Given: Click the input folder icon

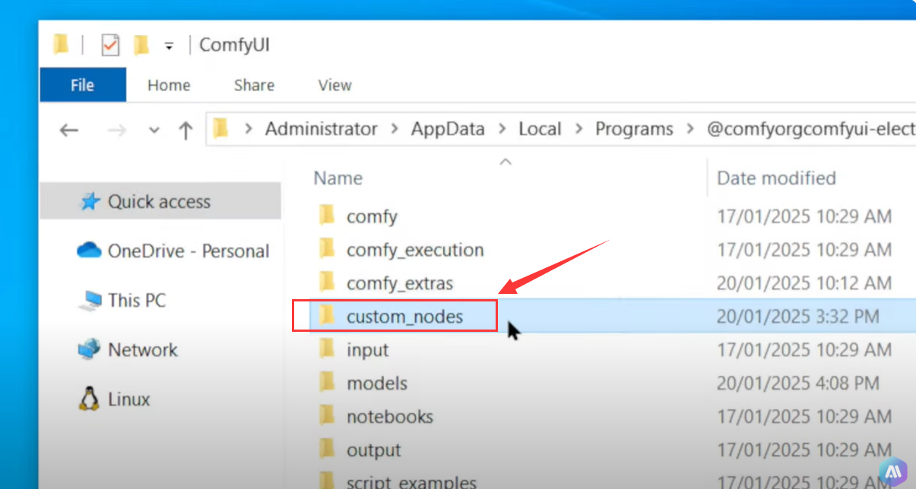Looking at the screenshot, I should 328,349.
